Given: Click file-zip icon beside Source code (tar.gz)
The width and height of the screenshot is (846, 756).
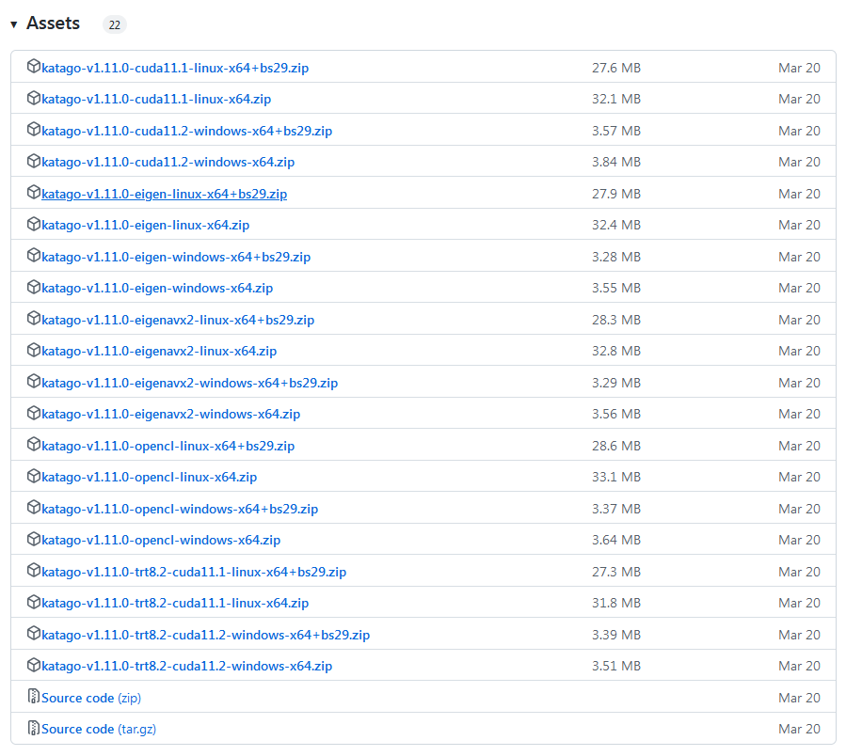Looking at the screenshot, I should pos(34,729).
